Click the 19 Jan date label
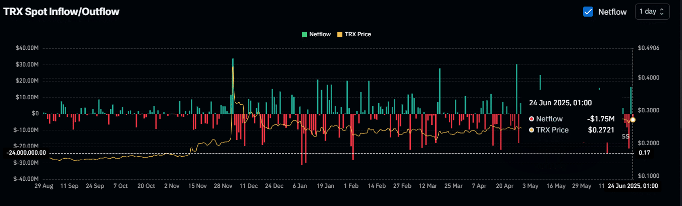 [326, 186]
